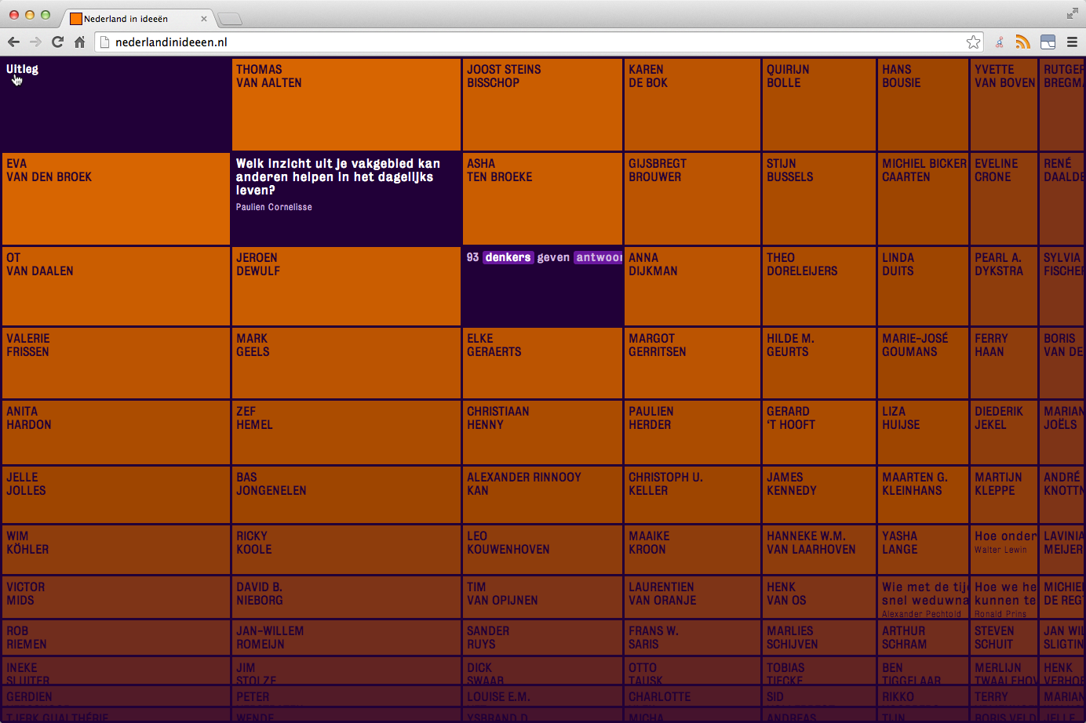Click the browser forward arrow
1086x723 pixels.
[x=35, y=42]
